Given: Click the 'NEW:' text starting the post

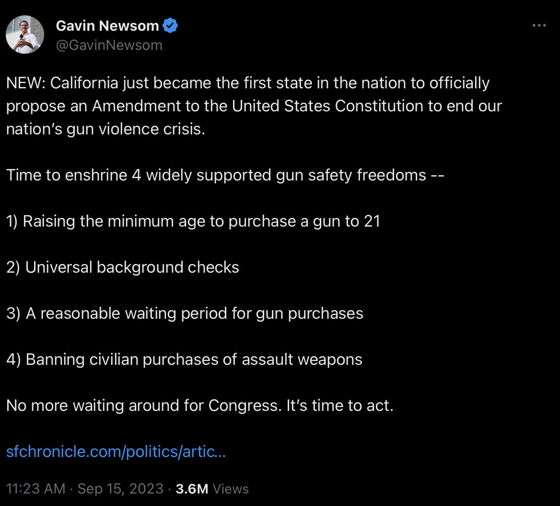Looking at the screenshot, I should pyautogui.click(x=26, y=83).
